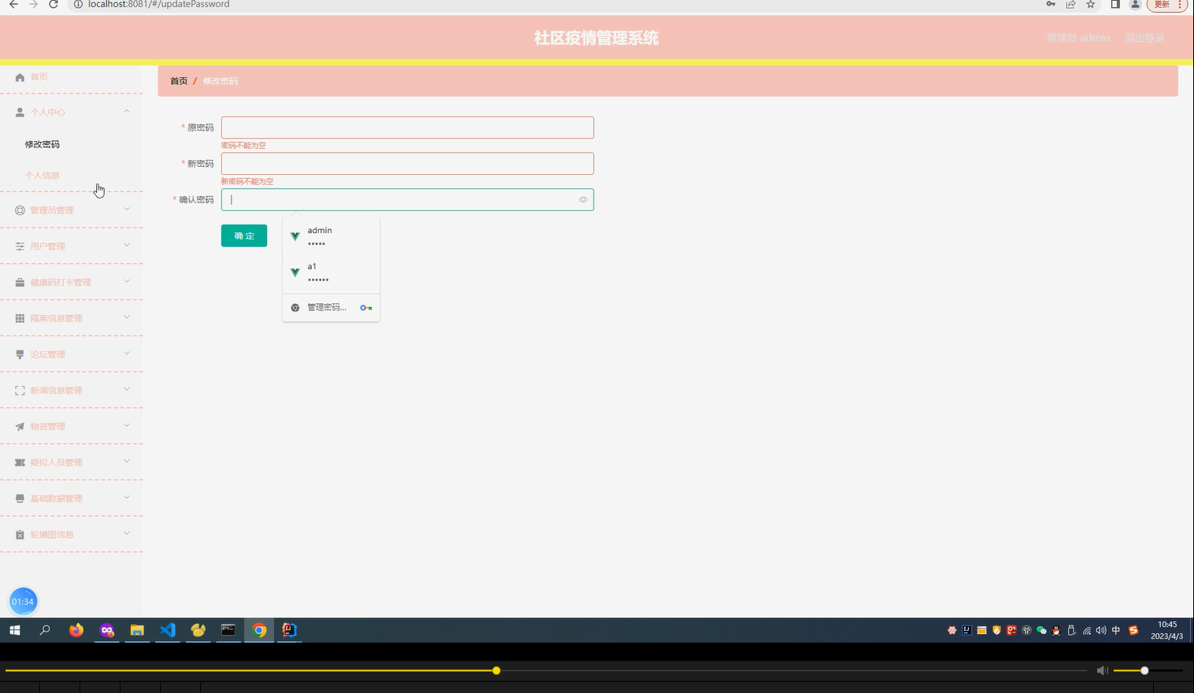1194x693 pixels.
Task: Click the 管理员管理 sidebar icon
Action: (x=19, y=209)
